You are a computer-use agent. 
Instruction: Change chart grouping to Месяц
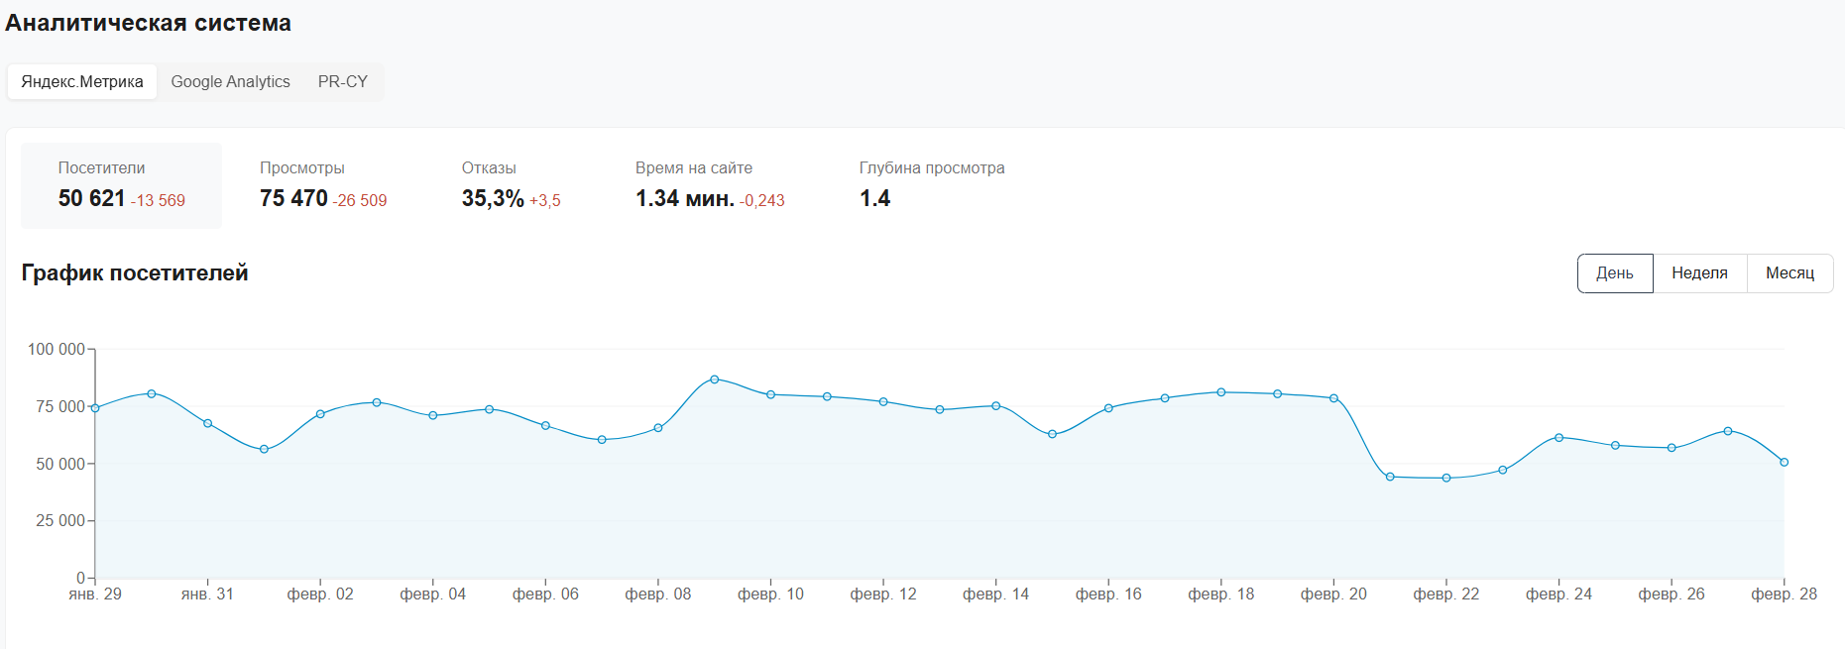(x=1789, y=273)
